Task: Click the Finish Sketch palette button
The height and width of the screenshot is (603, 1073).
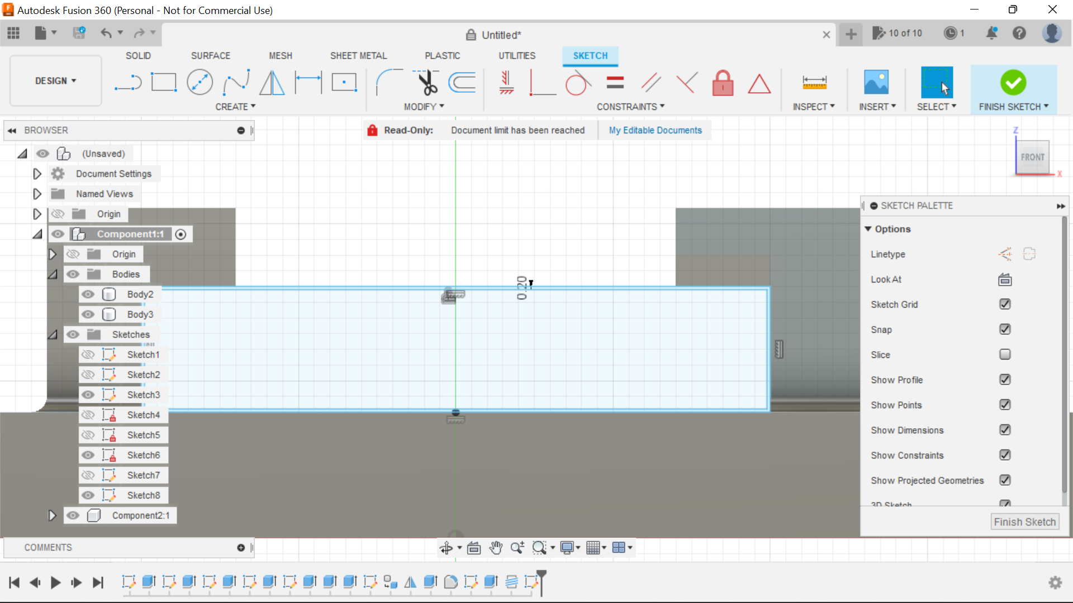Action: (x=1025, y=522)
